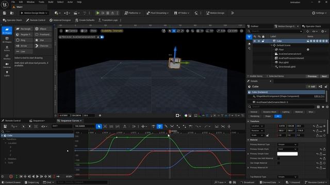This screenshot has width=330, height=185.
Task: Select the All filter in Details
Action: click(x=278, y=116)
